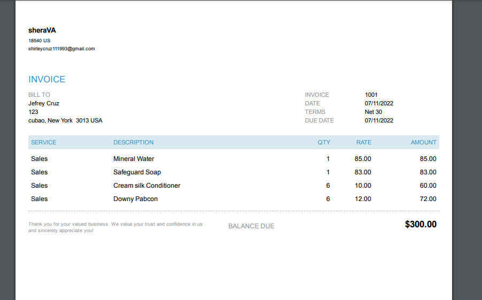
Task: Click the Cream silk Conditioner description
Action: tap(147, 186)
